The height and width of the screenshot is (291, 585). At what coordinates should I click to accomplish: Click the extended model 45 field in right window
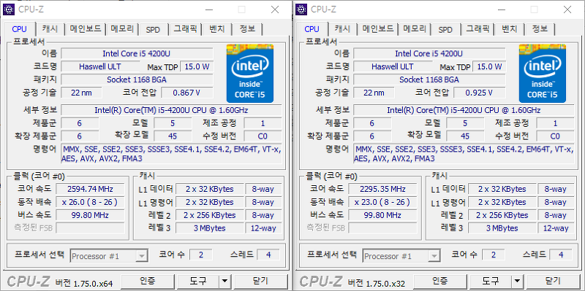tap(465, 136)
